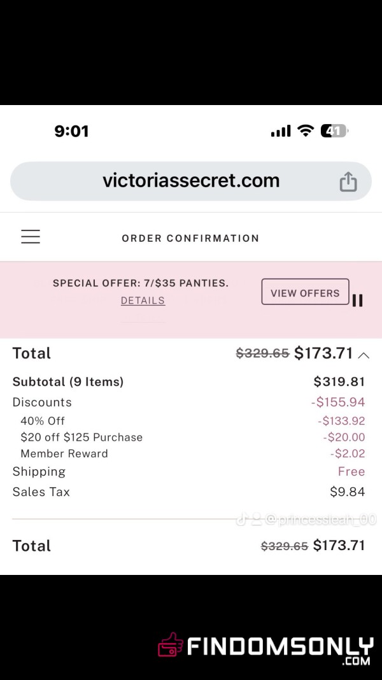Tap the cellular signal bars icon

click(281, 131)
